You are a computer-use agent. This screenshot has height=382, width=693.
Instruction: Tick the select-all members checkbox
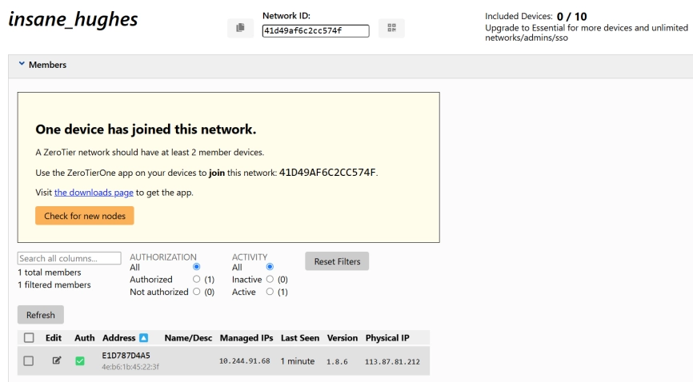click(x=29, y=338)
